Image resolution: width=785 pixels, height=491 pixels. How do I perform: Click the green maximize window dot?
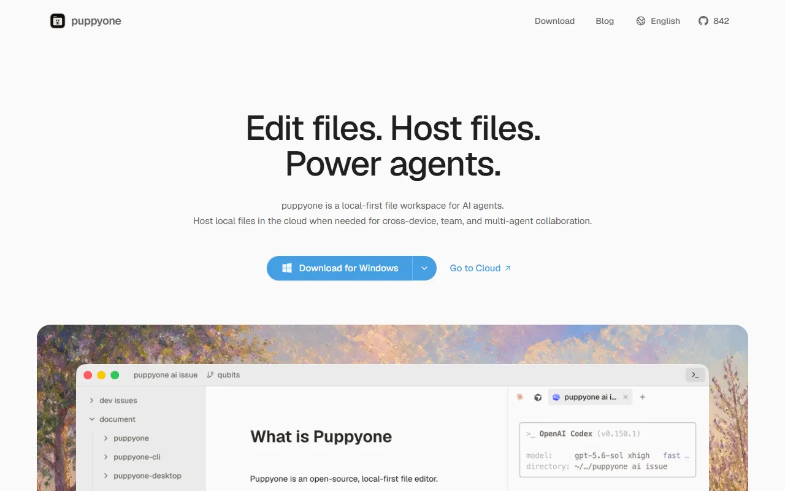[115, 375]
